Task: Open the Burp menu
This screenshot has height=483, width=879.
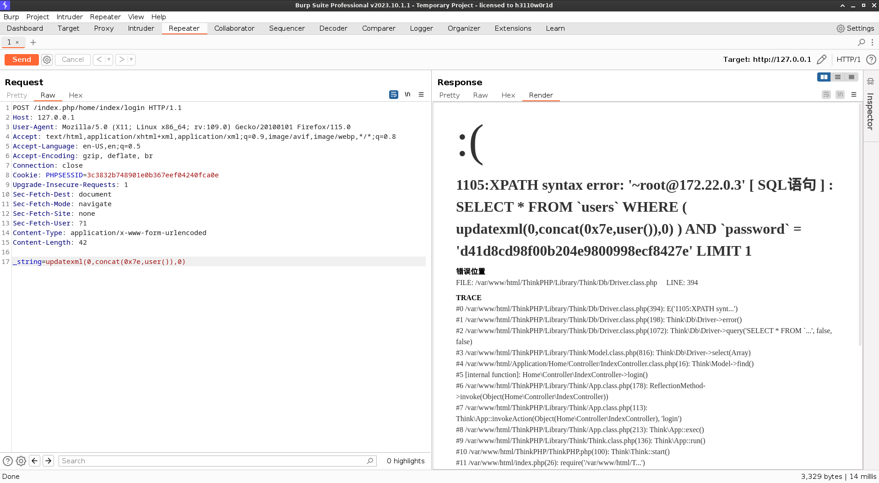Action: (11, 17)
